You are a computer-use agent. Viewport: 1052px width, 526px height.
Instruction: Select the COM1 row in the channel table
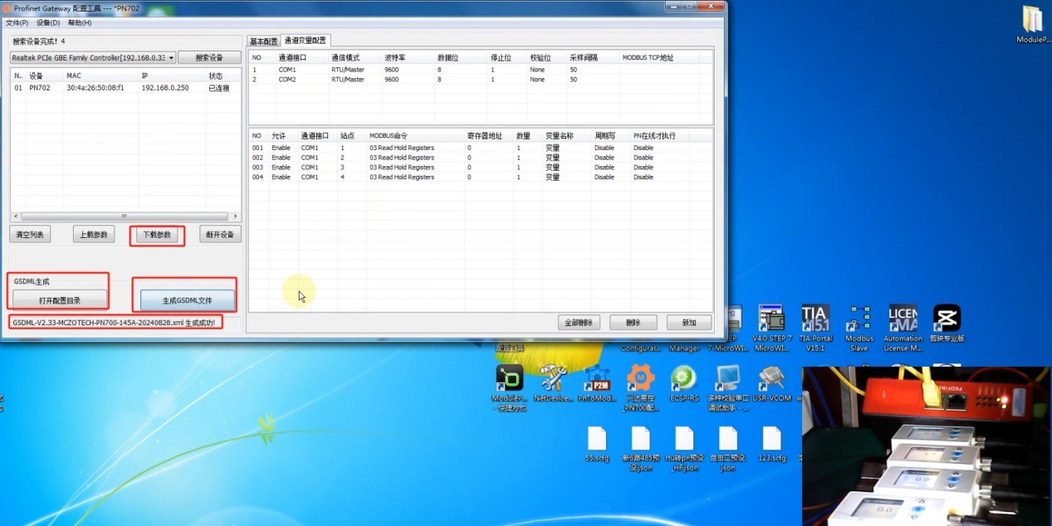(x=480, y=70)
